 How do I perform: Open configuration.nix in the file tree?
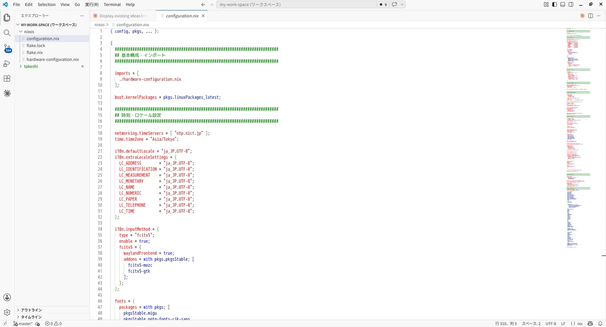coord(43,38)
